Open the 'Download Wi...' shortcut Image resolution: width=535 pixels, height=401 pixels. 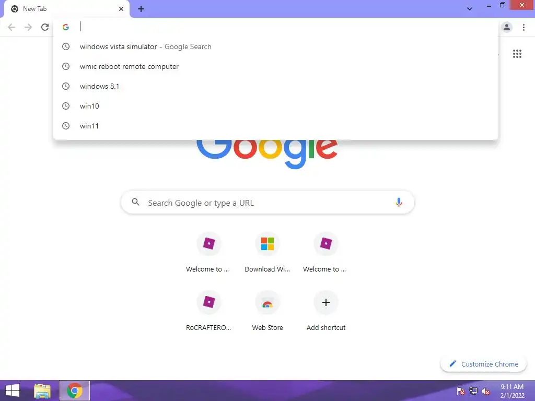coord(267,252)
